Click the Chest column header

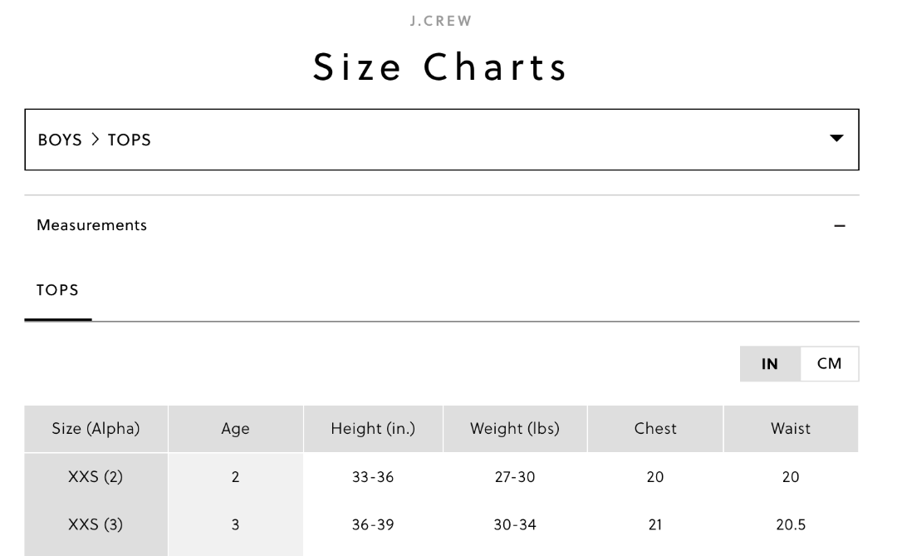coord(655,429)
